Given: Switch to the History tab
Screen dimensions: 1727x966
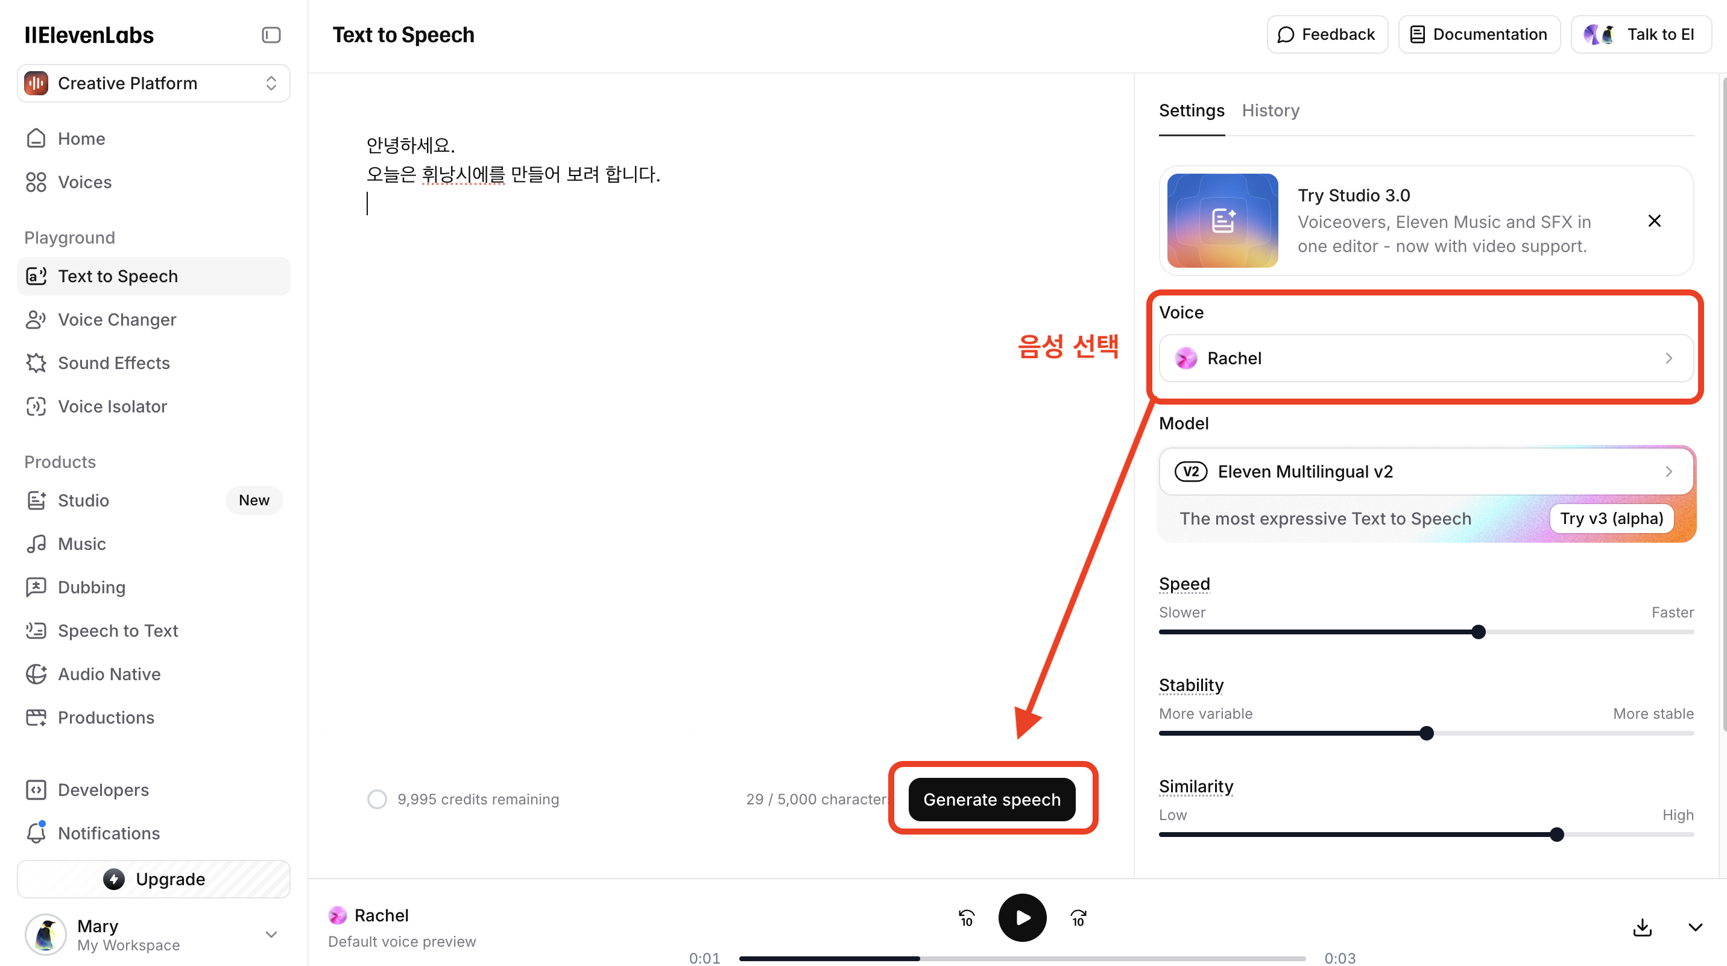Looking at the screenshot, I should pos(1271,110).
